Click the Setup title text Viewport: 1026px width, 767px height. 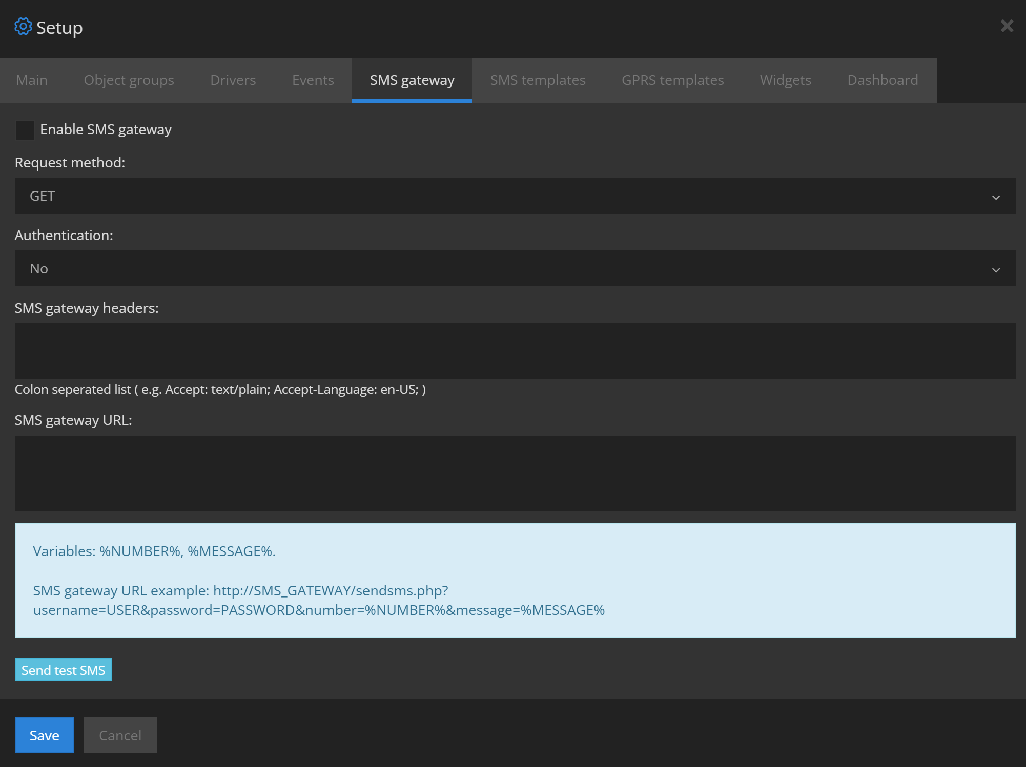pyautogui.click(x=59, y=28)
